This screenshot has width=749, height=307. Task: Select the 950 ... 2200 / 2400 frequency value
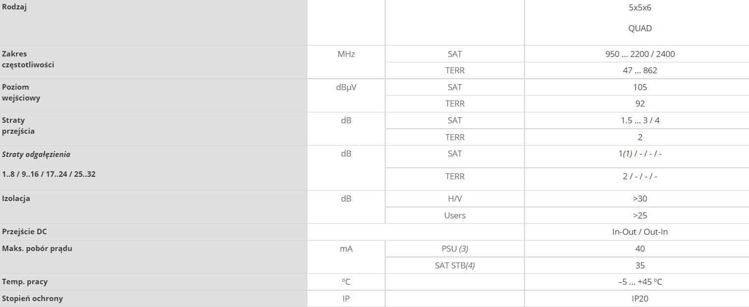tap(640, 54)
